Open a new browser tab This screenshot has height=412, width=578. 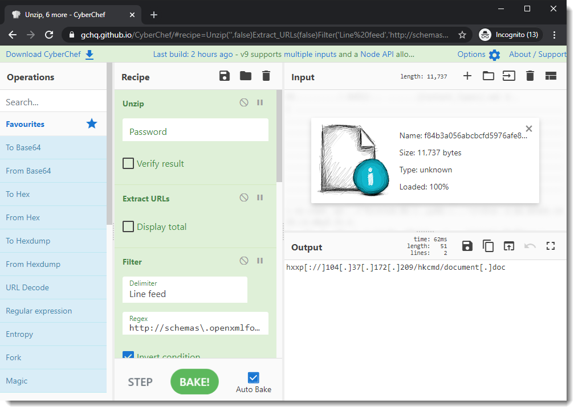click(x=154, y=15)
